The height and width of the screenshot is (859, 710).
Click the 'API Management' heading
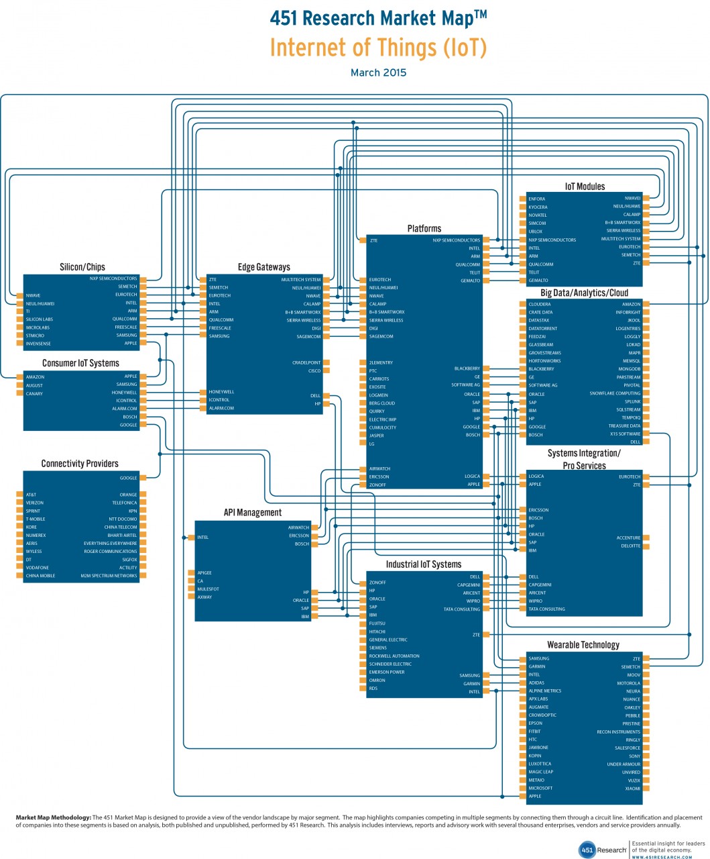pos(253,513)
